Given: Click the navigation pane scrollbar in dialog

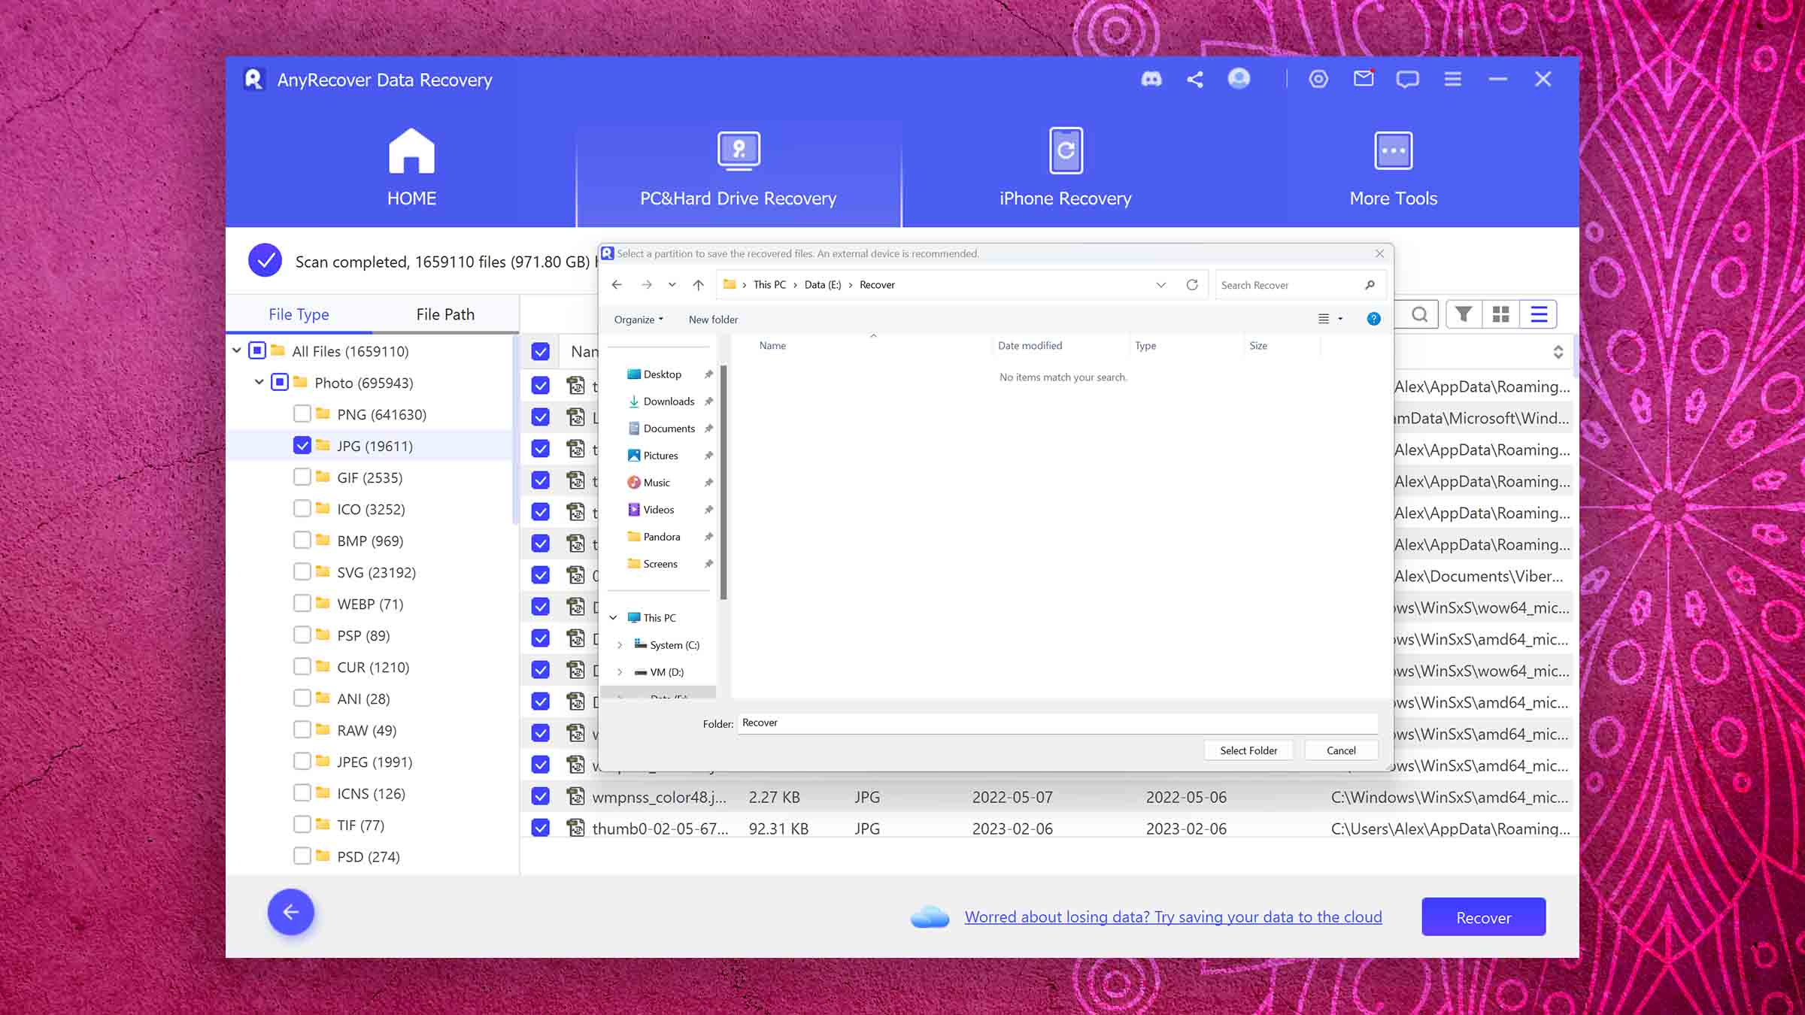Looking at the screenshot, I should pyautogui.click(x=724, y=482).
